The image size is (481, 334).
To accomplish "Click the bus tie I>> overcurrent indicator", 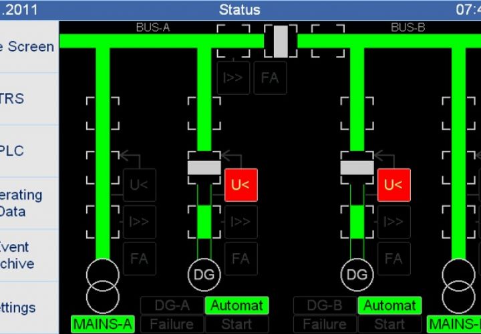I will 233,78.
